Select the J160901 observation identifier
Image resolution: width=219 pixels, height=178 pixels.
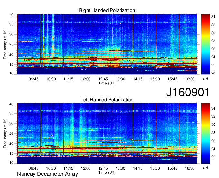[188, 92]
